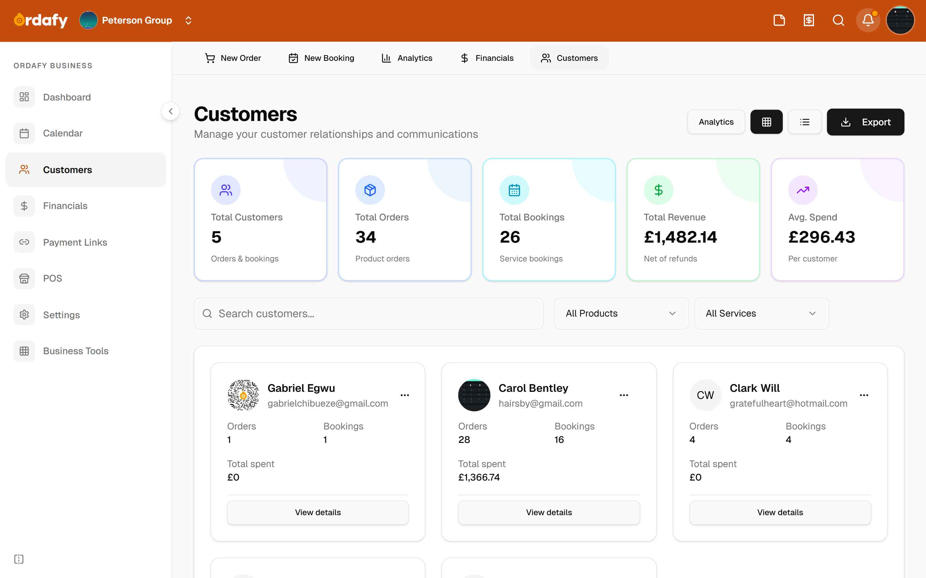Image resolution: width=926 pixels, height=578 pixels.
Task: Click the Gabriel Egwu name
Action: tap(301, 388)
